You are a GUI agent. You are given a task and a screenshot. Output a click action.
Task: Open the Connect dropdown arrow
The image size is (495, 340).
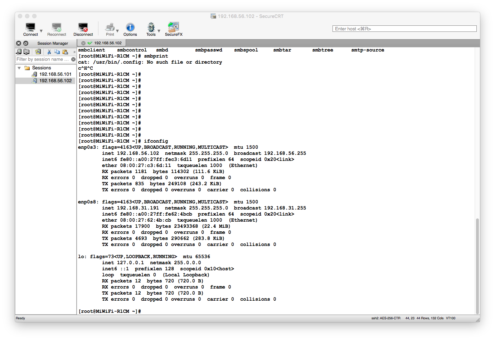[x=41, y=31]
